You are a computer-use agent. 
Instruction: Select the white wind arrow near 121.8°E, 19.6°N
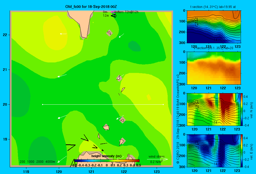point(120,117)
